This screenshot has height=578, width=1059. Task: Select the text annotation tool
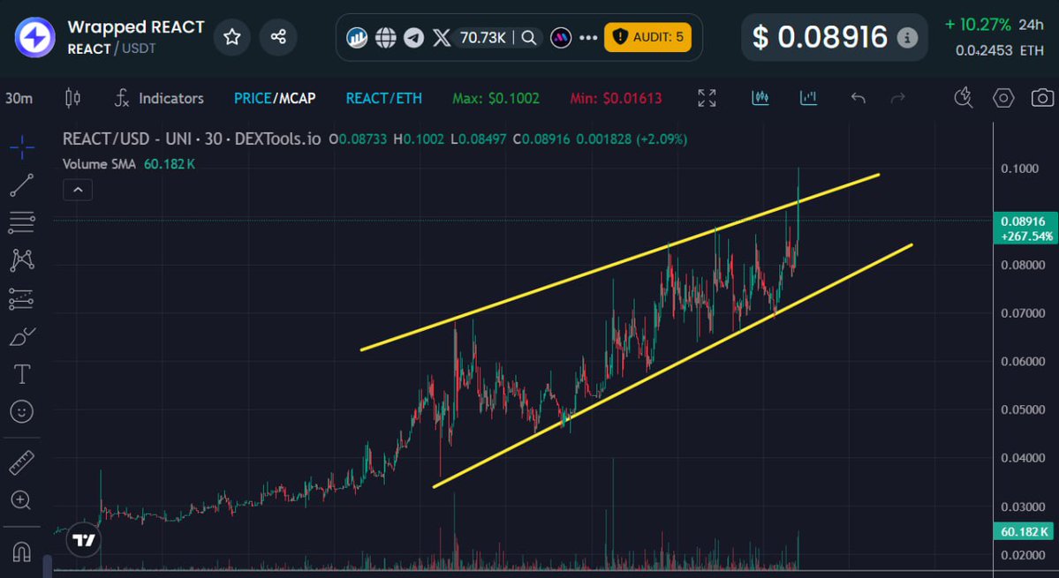(x=21, y=373)
